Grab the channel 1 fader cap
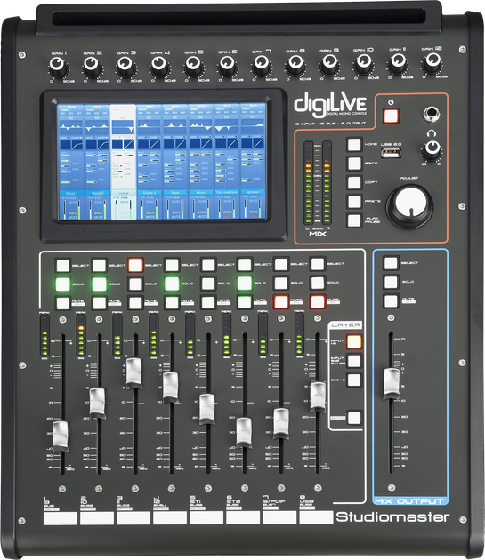Viewport: 485px width, 560px height. coord(61,436)
